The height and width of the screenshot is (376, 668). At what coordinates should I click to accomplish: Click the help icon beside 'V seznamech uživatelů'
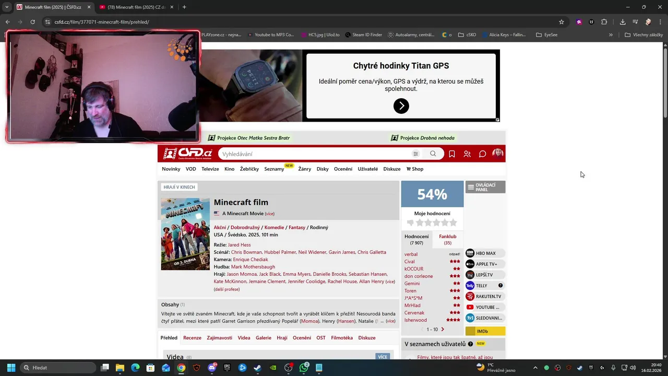click(x=470, y=344)
